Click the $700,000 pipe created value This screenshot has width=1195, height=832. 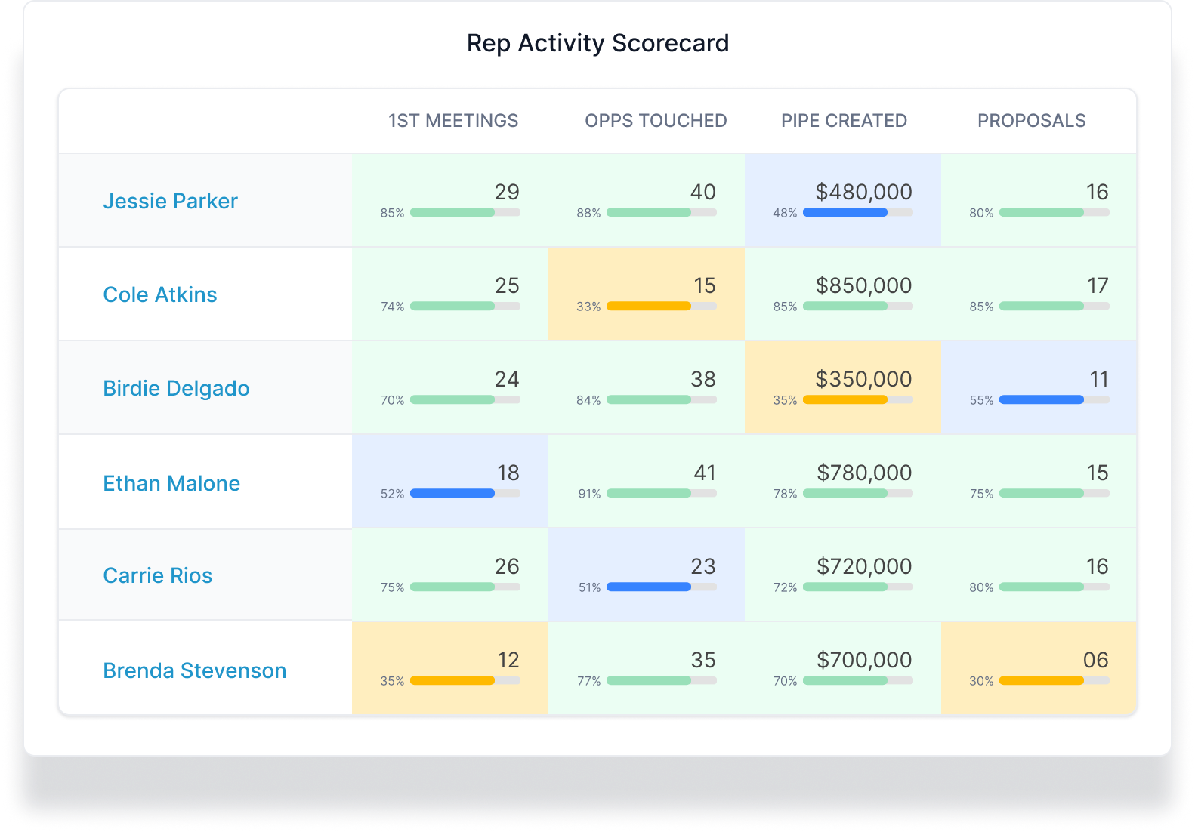pos(864,661)
